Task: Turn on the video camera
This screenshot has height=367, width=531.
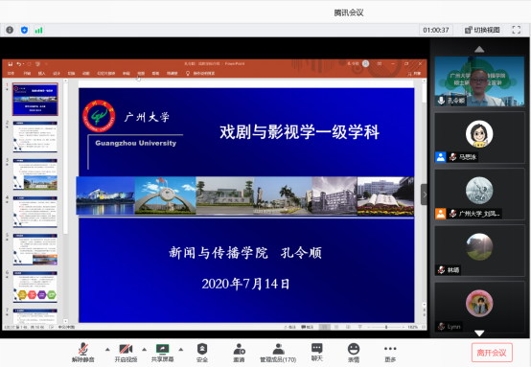Action: (126, 353)
